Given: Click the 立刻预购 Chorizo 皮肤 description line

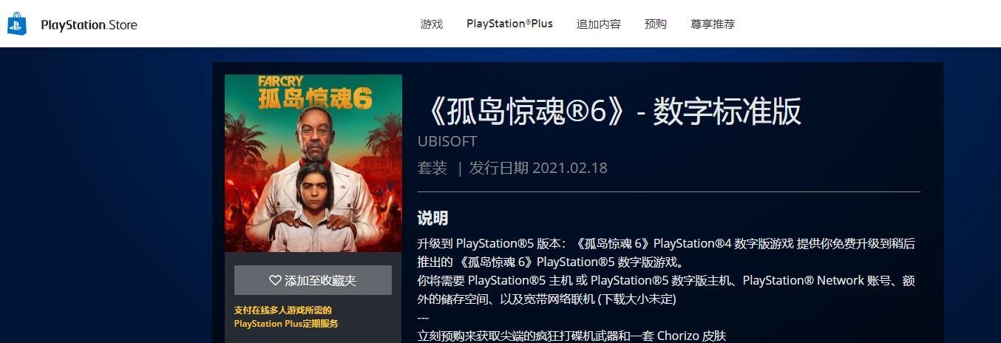Looking at the screenshot, I should pyautogui.click(x=572, y=336).
